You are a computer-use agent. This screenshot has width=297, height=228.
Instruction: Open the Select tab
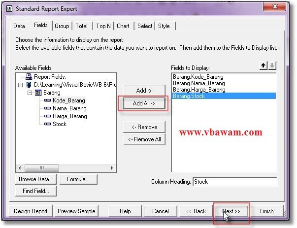(x=145, y=26)
